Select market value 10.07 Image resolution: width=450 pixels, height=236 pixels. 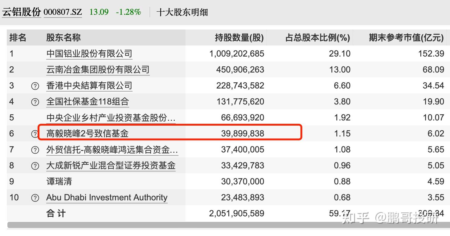[433, 118]
